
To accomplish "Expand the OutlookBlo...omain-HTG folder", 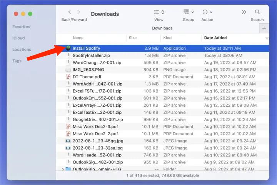I will pyautogui.click(x=63, y=169).
